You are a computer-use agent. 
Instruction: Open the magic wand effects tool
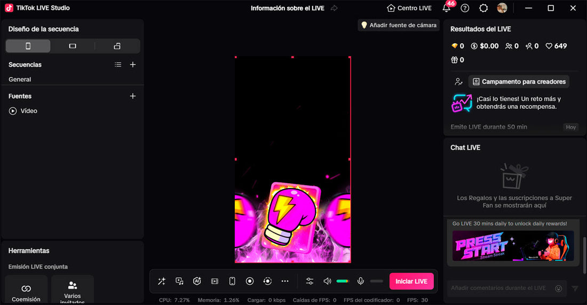point(162,281)
